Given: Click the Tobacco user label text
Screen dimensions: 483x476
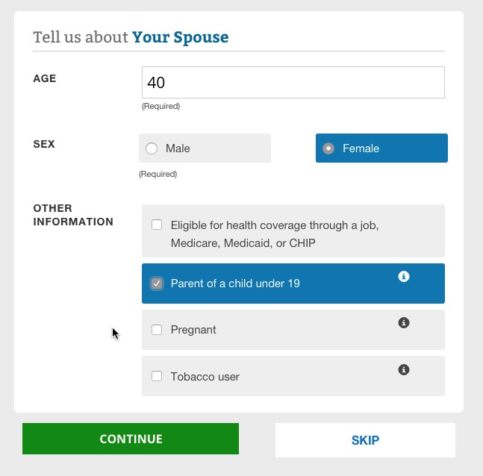Looking at the screenshot, I should pyautogui.click(x=205, y=377).
